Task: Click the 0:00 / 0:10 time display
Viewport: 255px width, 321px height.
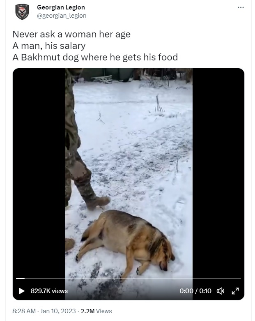Action: 195,291
